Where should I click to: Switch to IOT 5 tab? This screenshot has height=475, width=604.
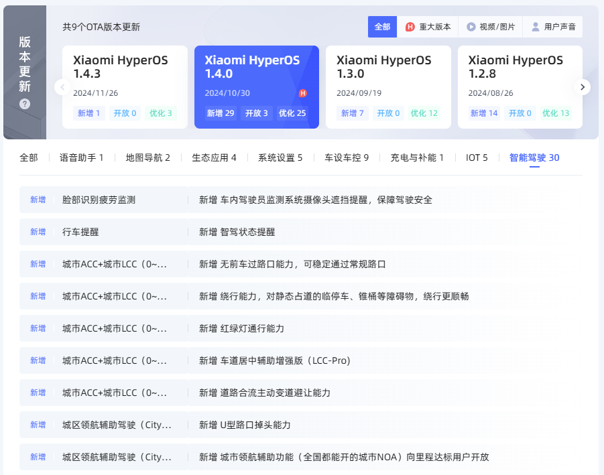point(477,158)
